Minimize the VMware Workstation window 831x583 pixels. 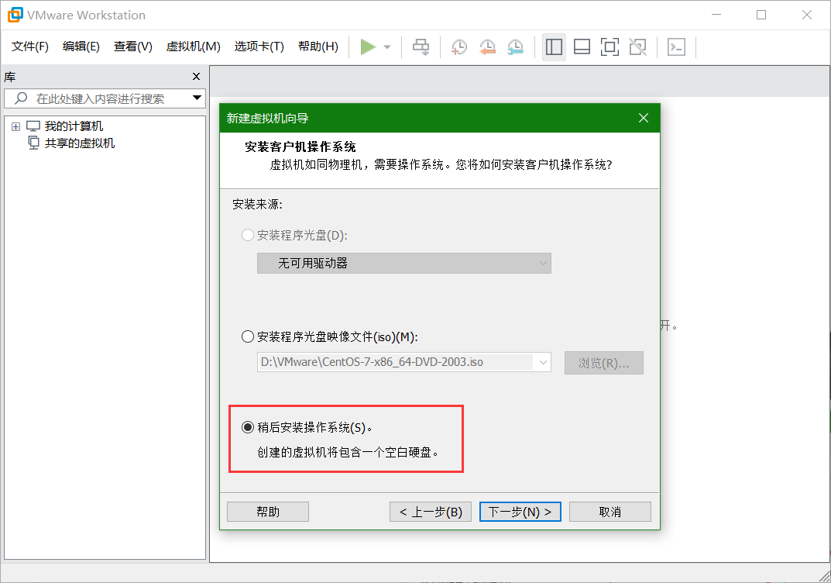[x=716, y=15]
